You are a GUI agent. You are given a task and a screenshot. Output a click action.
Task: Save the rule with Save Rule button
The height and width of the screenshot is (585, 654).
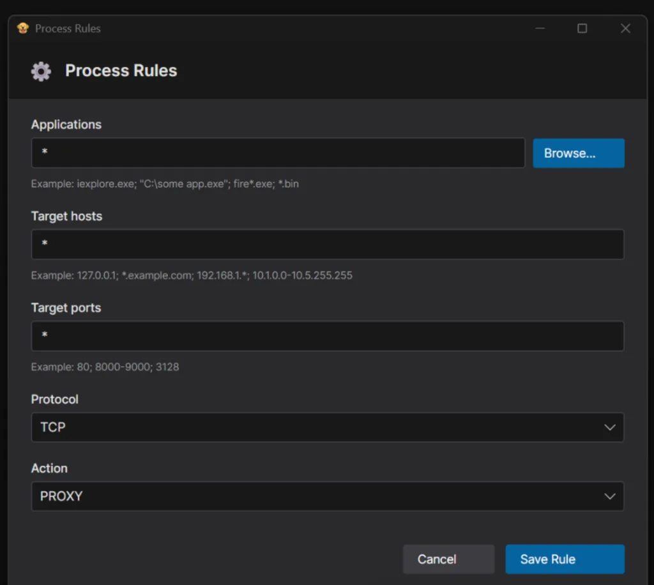click(x=565, y=559)
